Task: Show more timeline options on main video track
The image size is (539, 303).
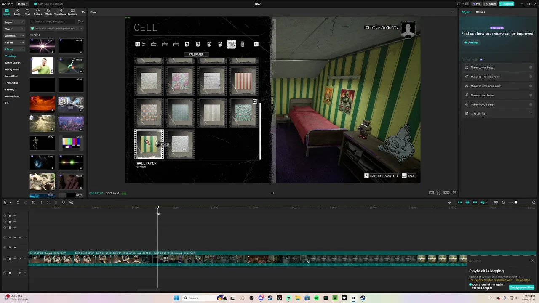Action: (x=25, y=259)
